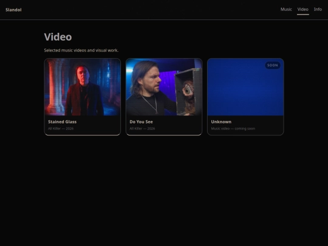Viewport: 328px width, 246px height.
Task: Click the Unknown title text
Action: [221, 121]
